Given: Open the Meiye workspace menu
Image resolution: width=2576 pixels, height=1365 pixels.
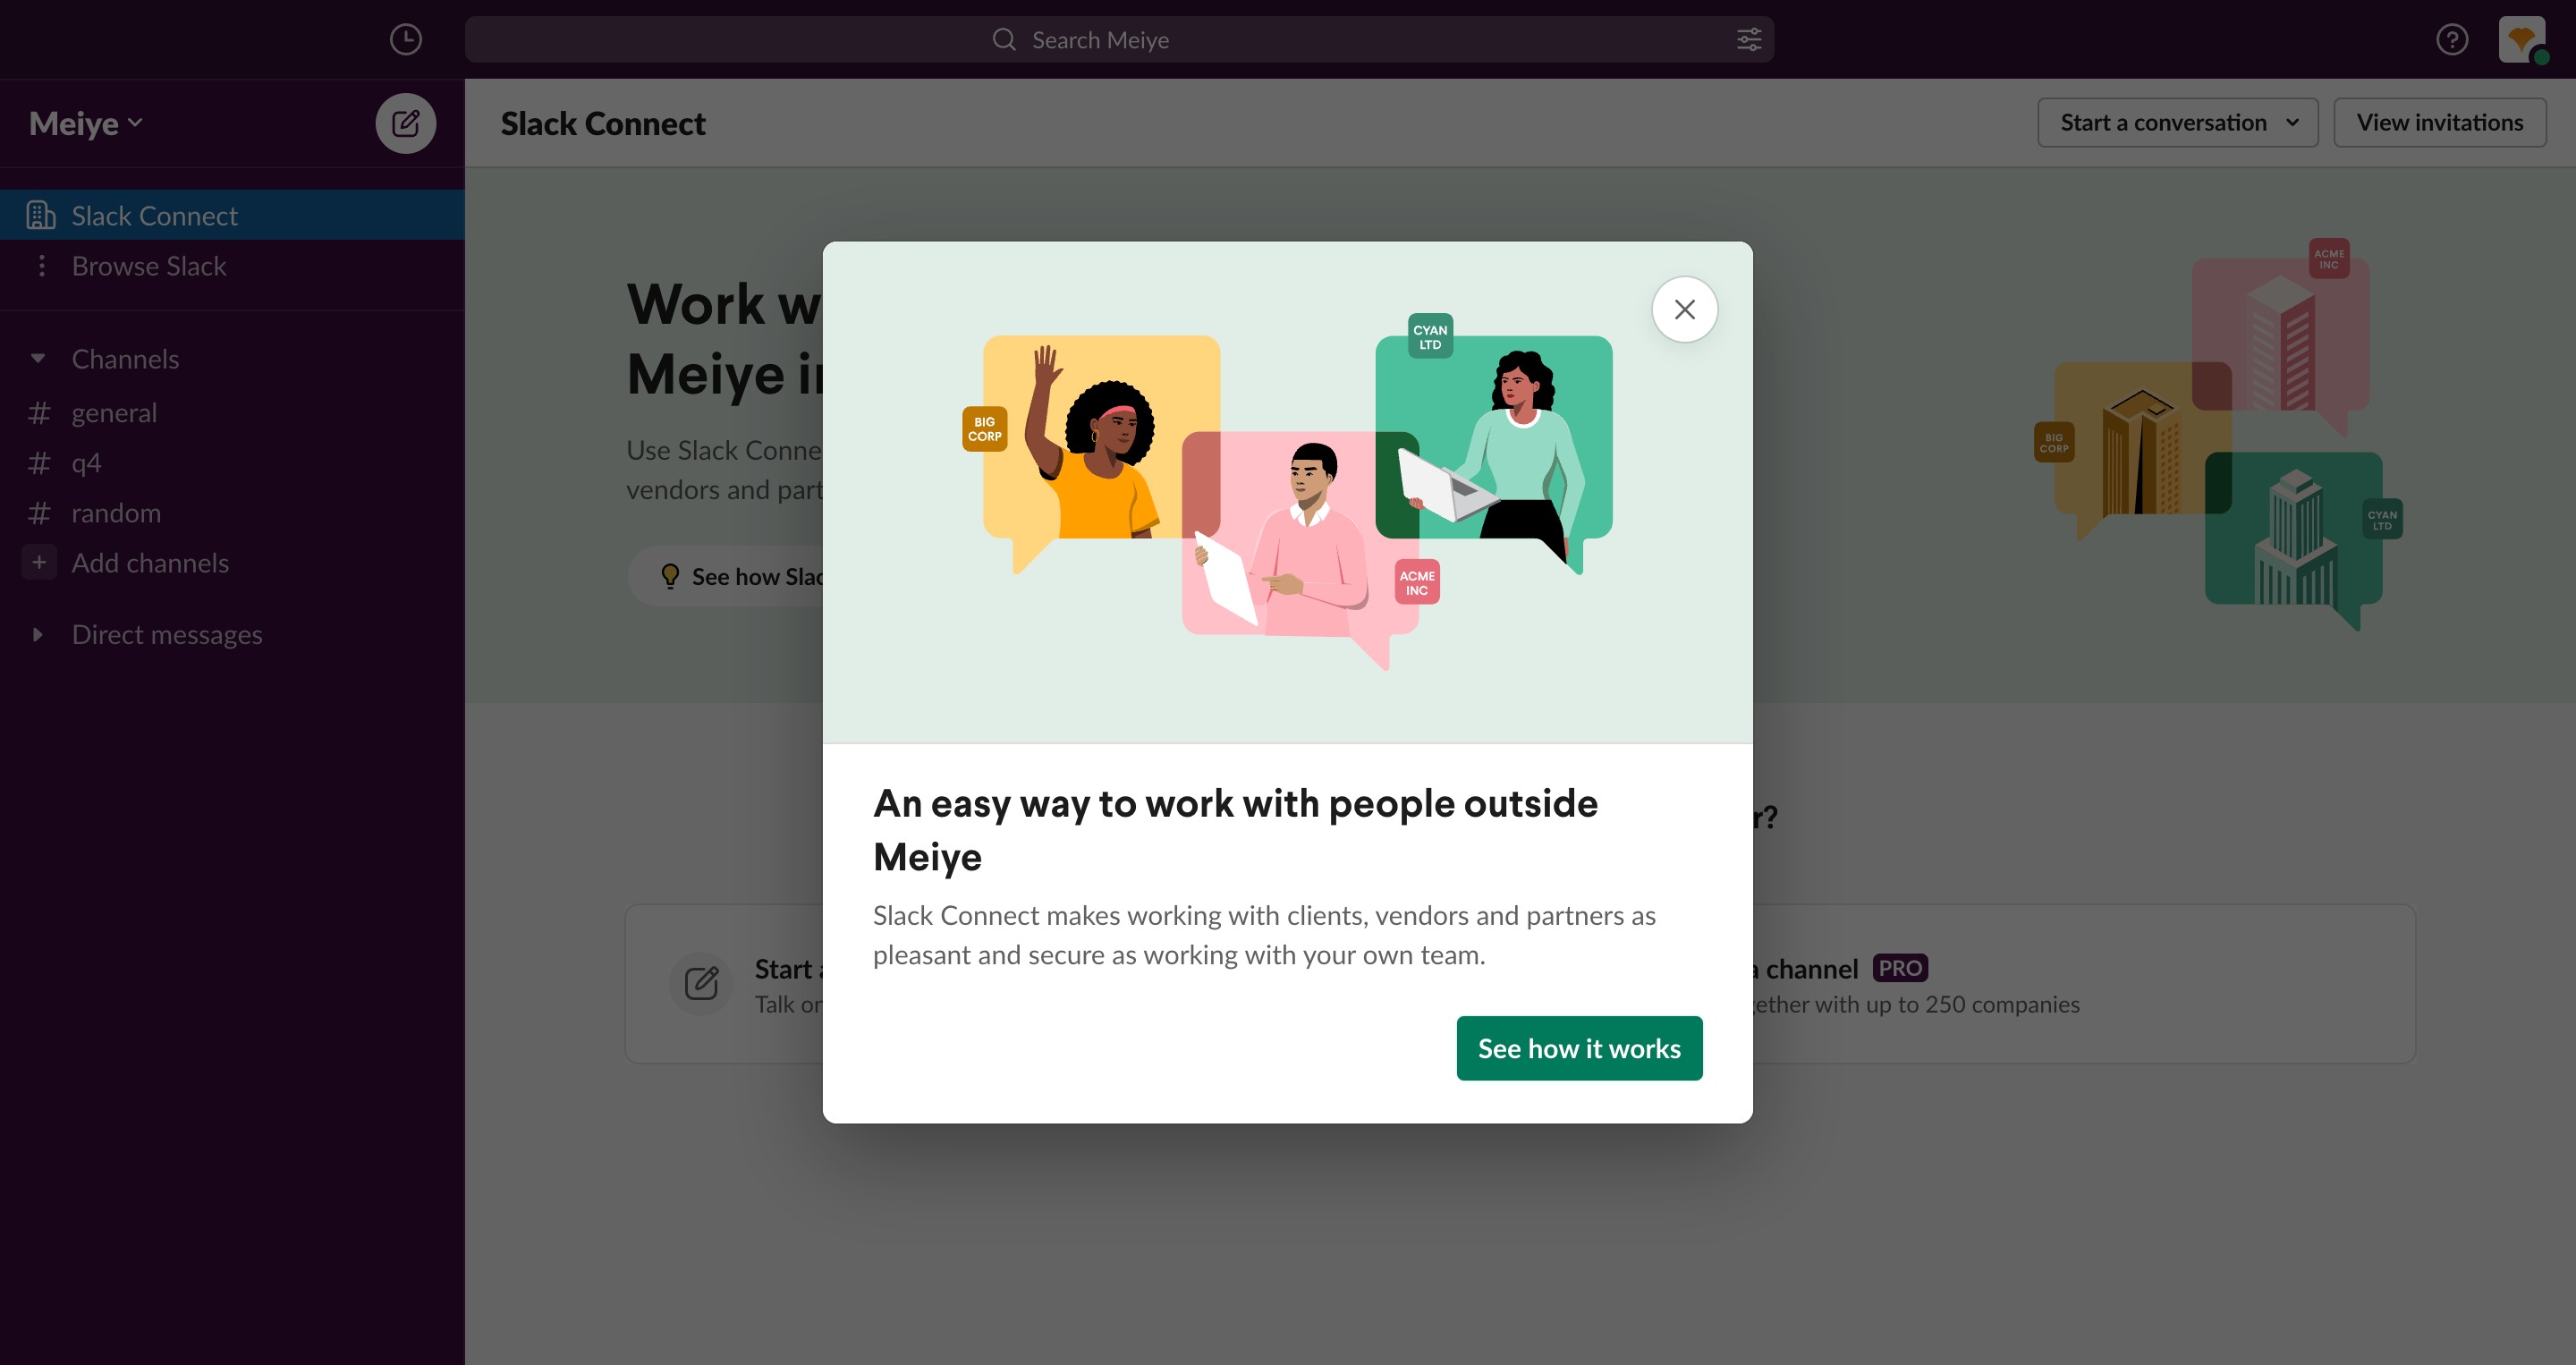Looking at the screenshot, I should tap(86, 123).
